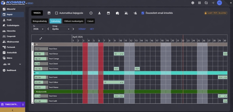The image size is (233, 112).
Task: Select employee Teszt Imre
Action: point(53,96)
